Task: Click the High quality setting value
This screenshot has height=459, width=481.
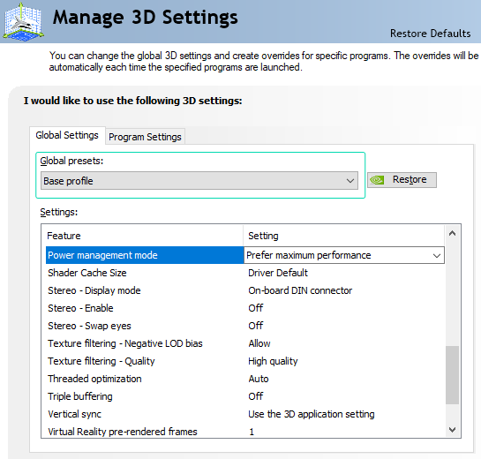Action: click(x=273, y=361)
